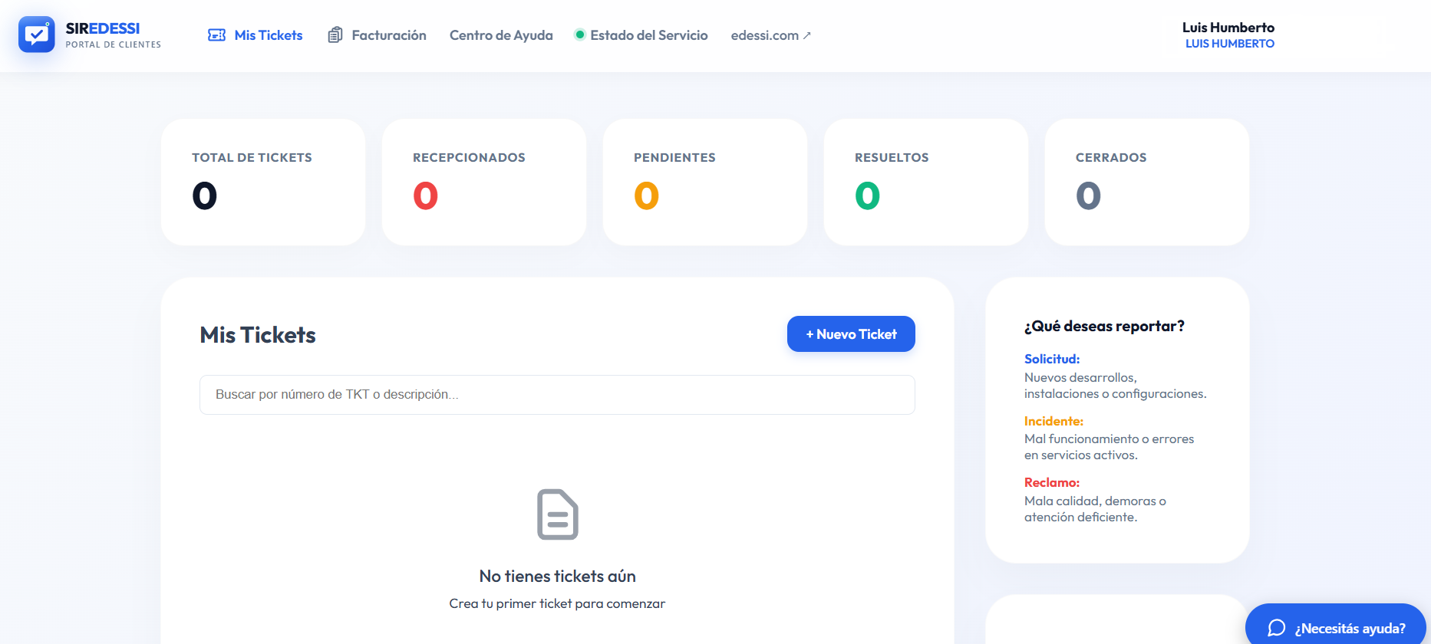
Task: Click the Nuevos desarrollos, instalaciones description
Action: [1116, 386]
